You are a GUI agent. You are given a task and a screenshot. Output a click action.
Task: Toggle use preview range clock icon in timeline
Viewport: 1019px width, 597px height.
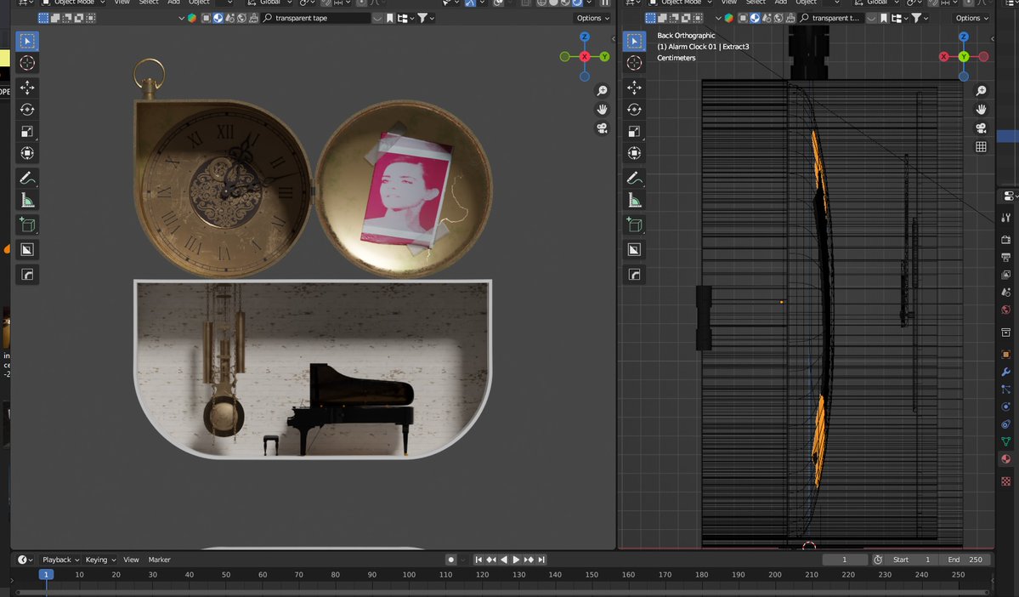coord(878,560)
